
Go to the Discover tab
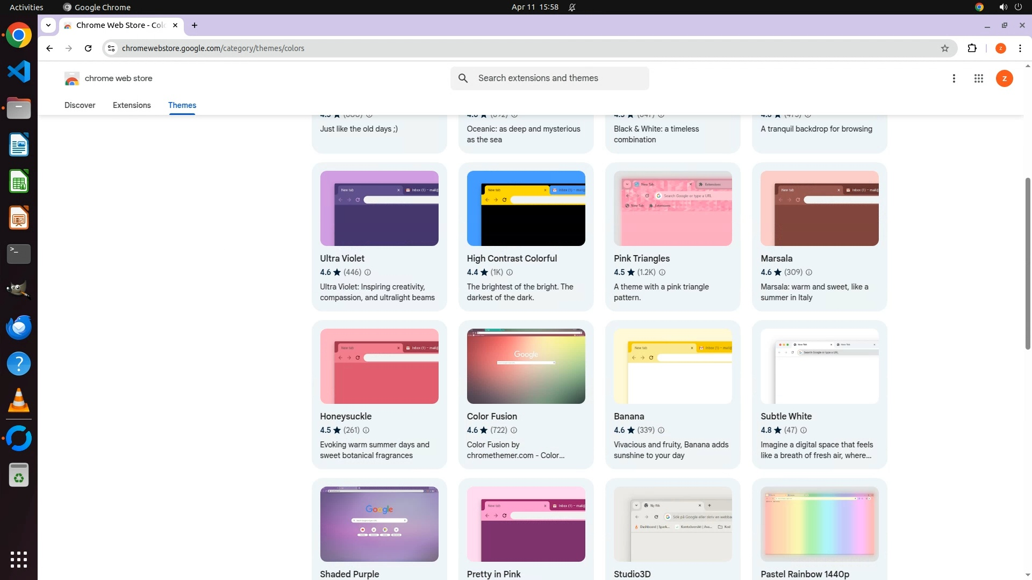point(80,105)
